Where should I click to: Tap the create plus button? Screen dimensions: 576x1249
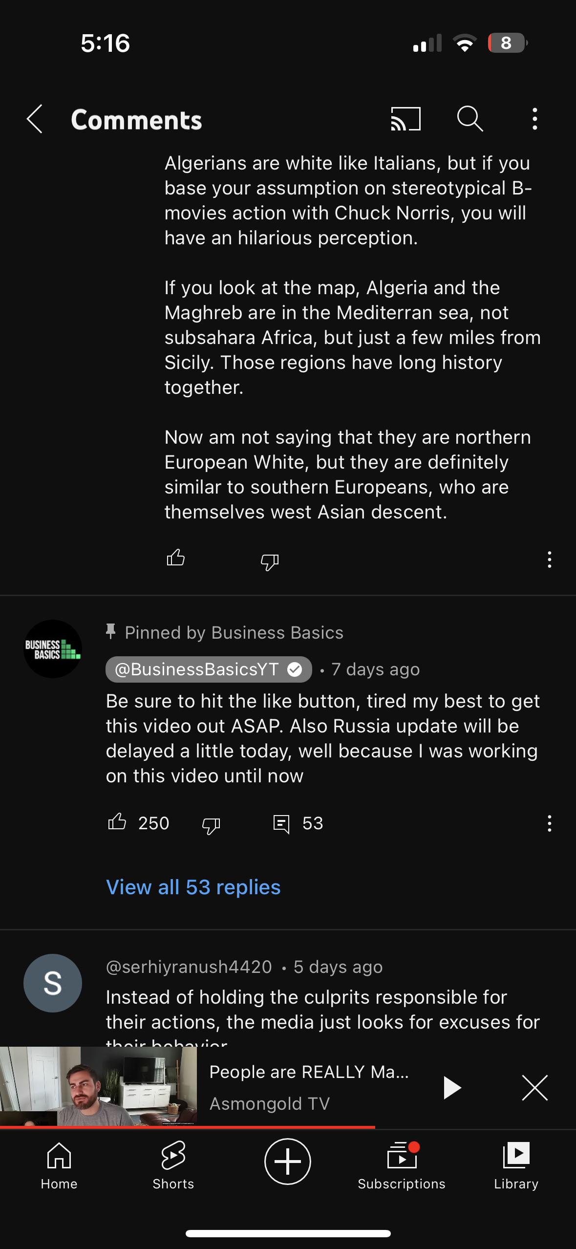(x=288, y=1162)
